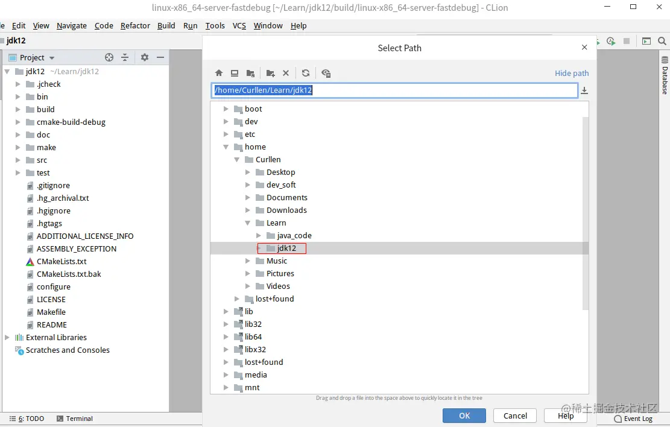Open the LICENSE file
670x427 pixels.
pos(51,300)
